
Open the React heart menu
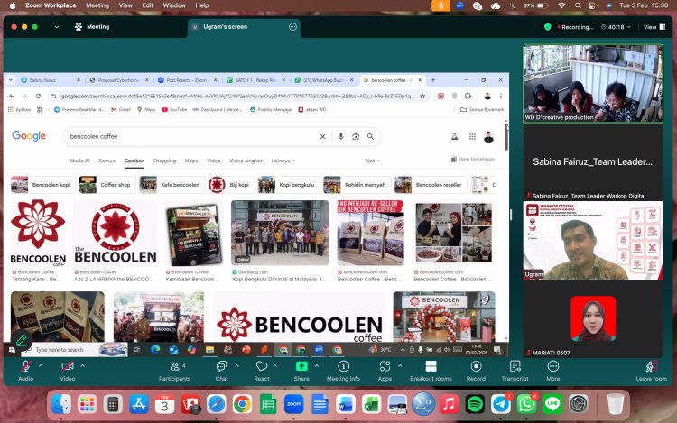[262, 371]
